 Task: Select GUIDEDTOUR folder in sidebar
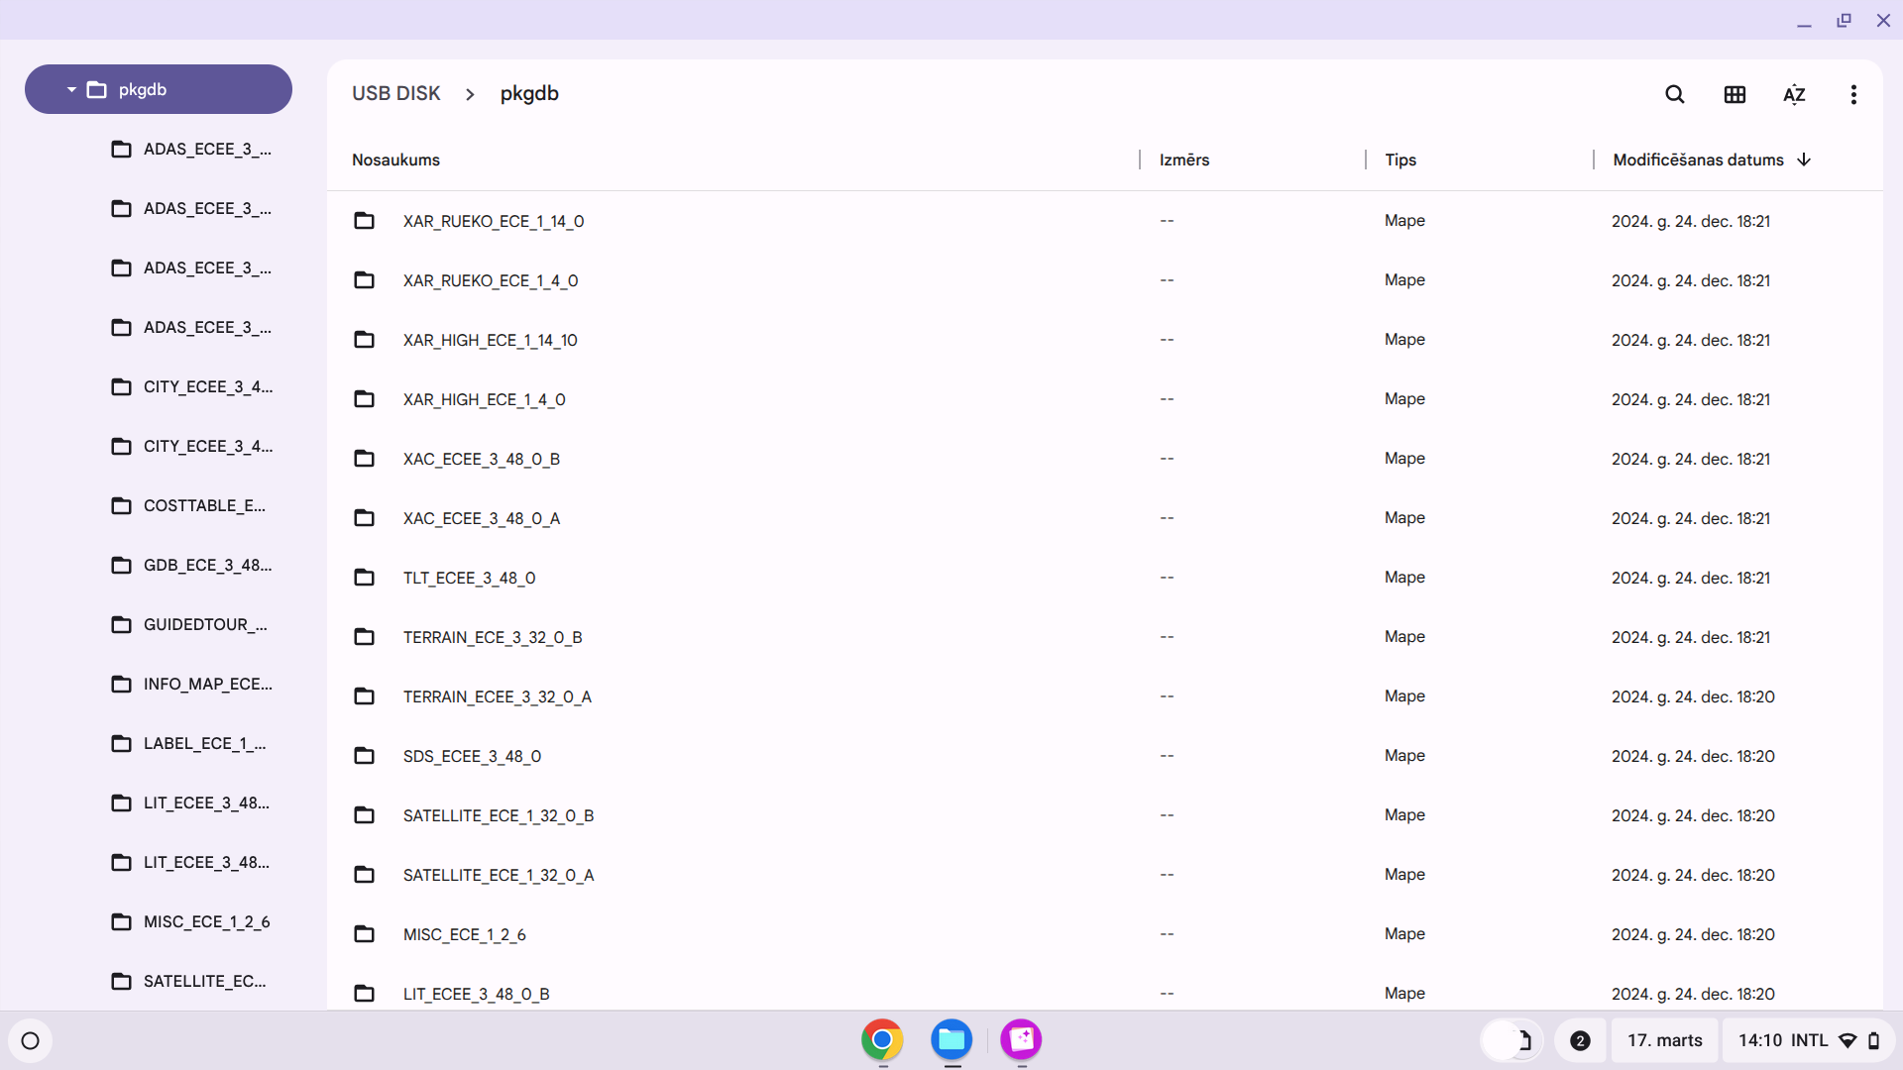[205, 624]
